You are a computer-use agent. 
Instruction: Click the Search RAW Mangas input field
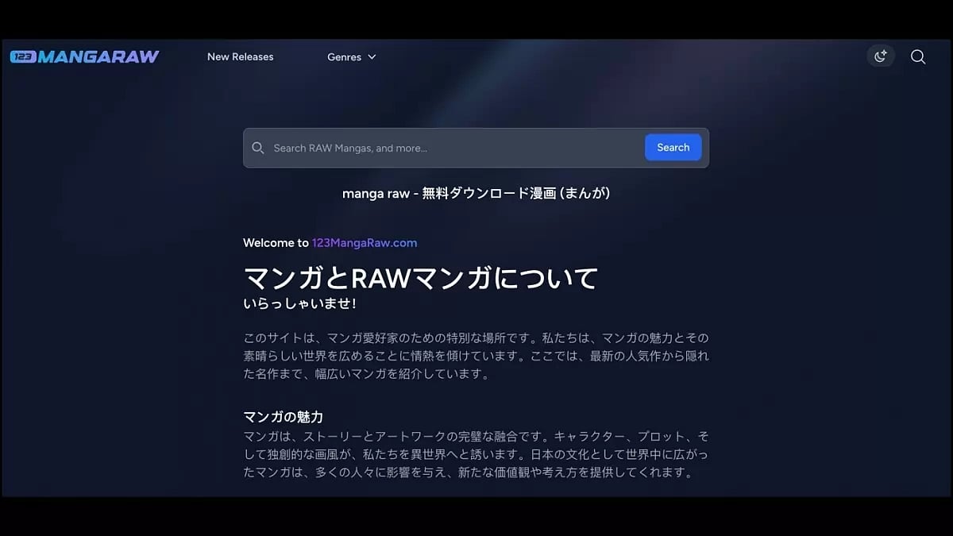click(x=437, y=148)
